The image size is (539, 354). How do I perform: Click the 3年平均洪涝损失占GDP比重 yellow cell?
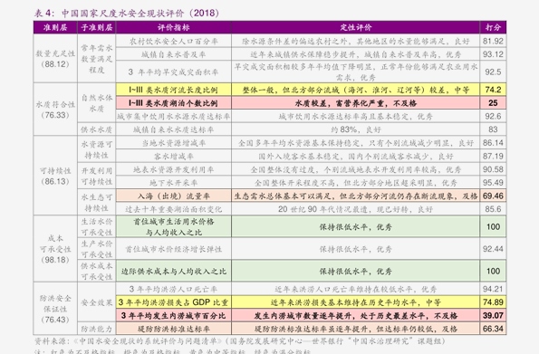point(174,302)
